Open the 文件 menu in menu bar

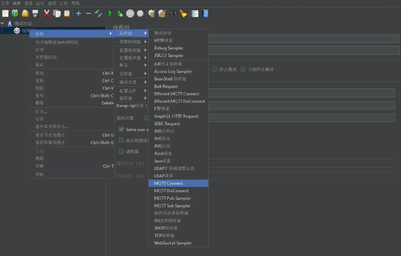(x=5, y=3)
